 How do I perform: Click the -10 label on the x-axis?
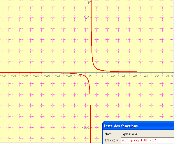69,76
